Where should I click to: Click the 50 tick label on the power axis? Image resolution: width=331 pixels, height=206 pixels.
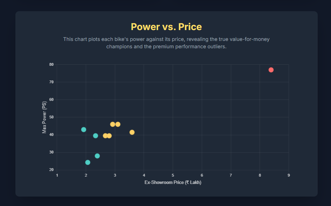[x=51, y=117]
